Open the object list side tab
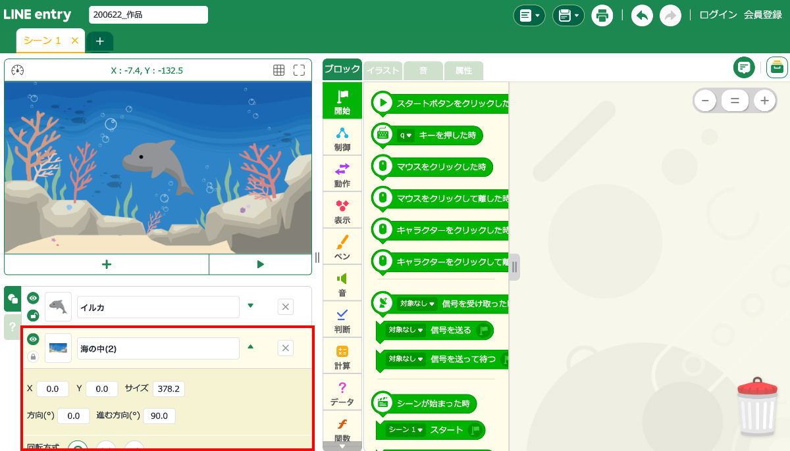The image size is (790, 451). [13, 299]
